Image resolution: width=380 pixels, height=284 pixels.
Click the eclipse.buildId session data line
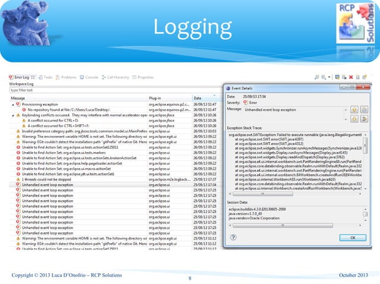click(x=257, y=209)
